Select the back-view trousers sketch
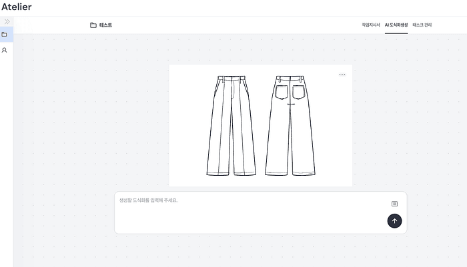467x267 pixels. [x=290, y=125]
